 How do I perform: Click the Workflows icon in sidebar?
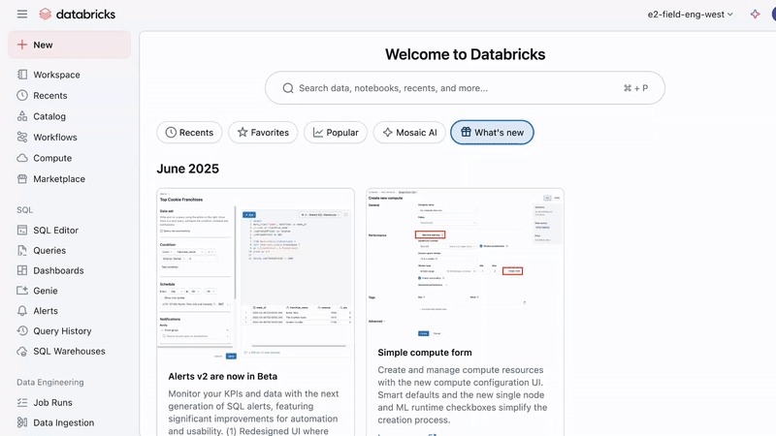(x=22, y=137)
